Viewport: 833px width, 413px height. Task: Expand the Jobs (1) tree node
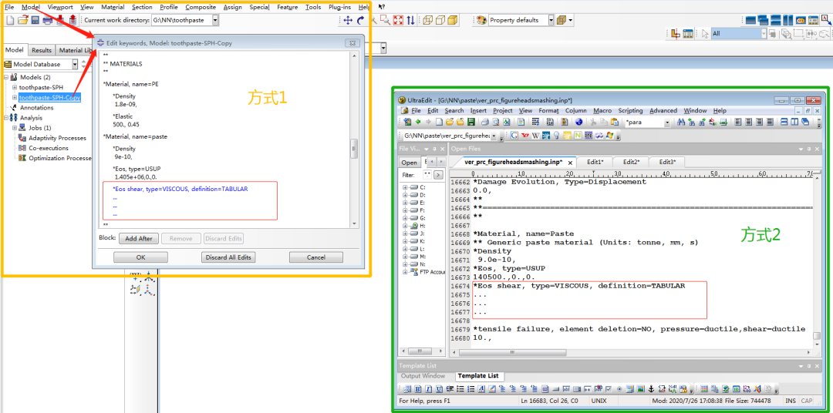pos(14,128)
